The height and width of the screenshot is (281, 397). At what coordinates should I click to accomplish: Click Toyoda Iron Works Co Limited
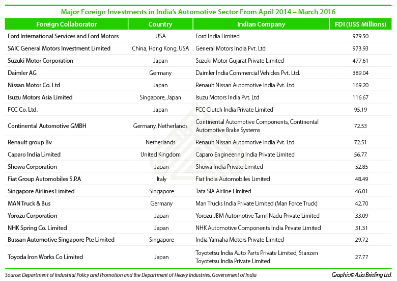(x=45, y=257)
